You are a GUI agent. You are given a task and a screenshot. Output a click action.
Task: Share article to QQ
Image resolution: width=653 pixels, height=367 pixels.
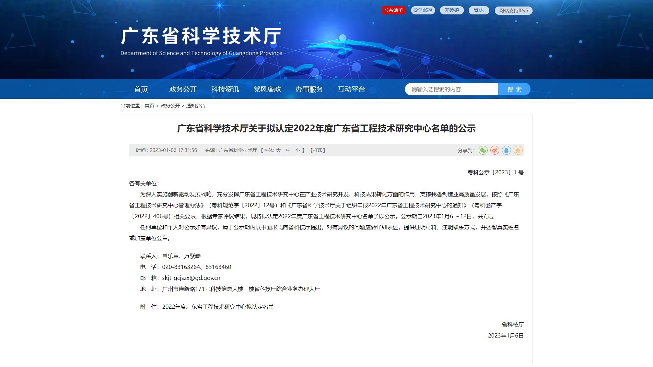pos(506,150)
